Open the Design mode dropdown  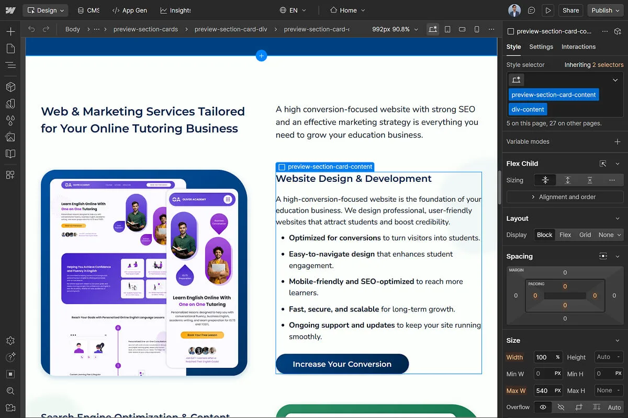(45, 10)
